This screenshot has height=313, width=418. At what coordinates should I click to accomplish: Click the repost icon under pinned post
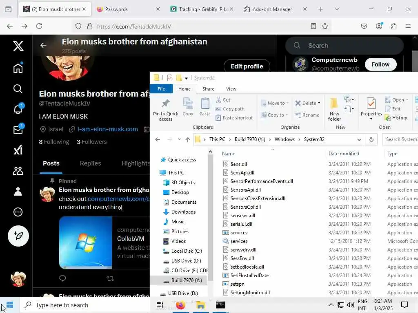coord(110,278)
